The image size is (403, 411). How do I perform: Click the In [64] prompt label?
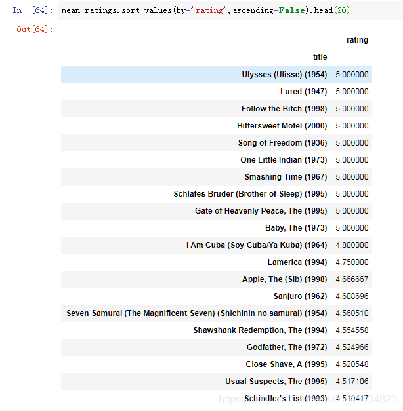coord(33,10)
